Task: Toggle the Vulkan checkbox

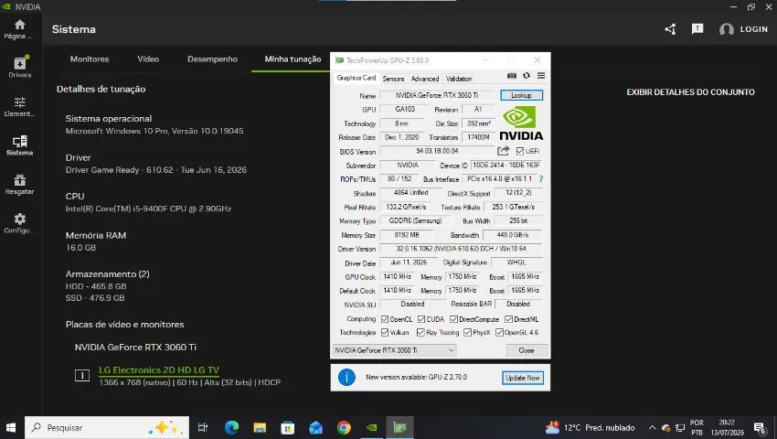Action: coord(385,332)
